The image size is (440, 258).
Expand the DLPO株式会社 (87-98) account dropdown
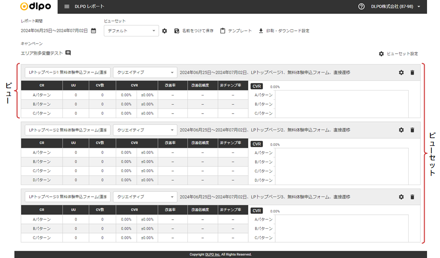coord(396,6)
